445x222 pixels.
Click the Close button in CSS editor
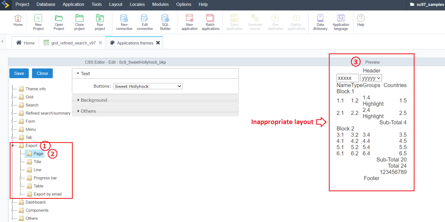tap(42, 73)
